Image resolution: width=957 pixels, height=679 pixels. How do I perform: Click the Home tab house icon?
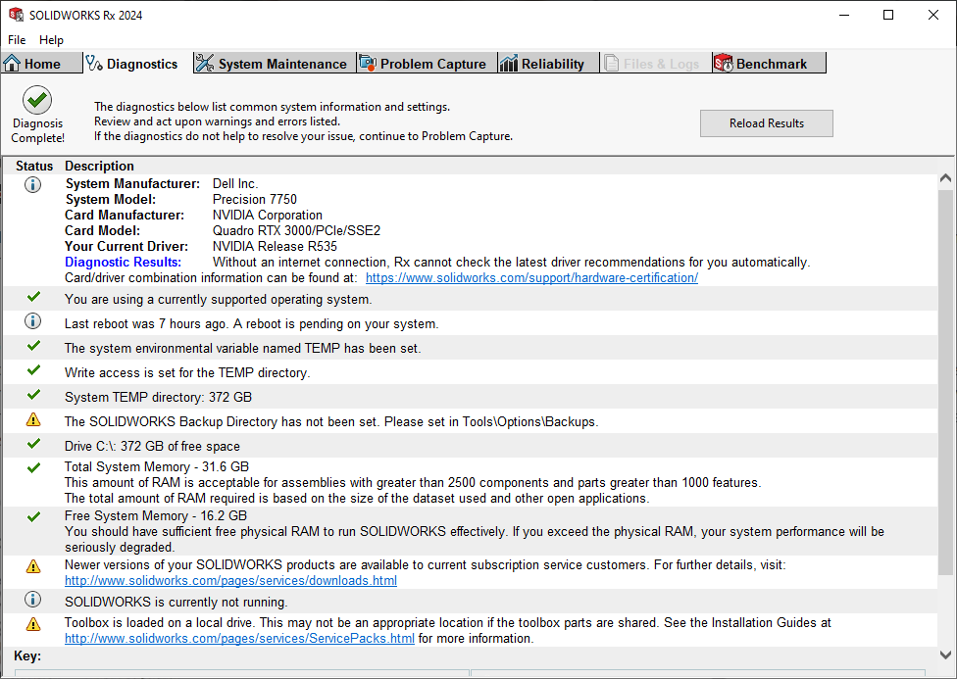click(x=12, y=64)
